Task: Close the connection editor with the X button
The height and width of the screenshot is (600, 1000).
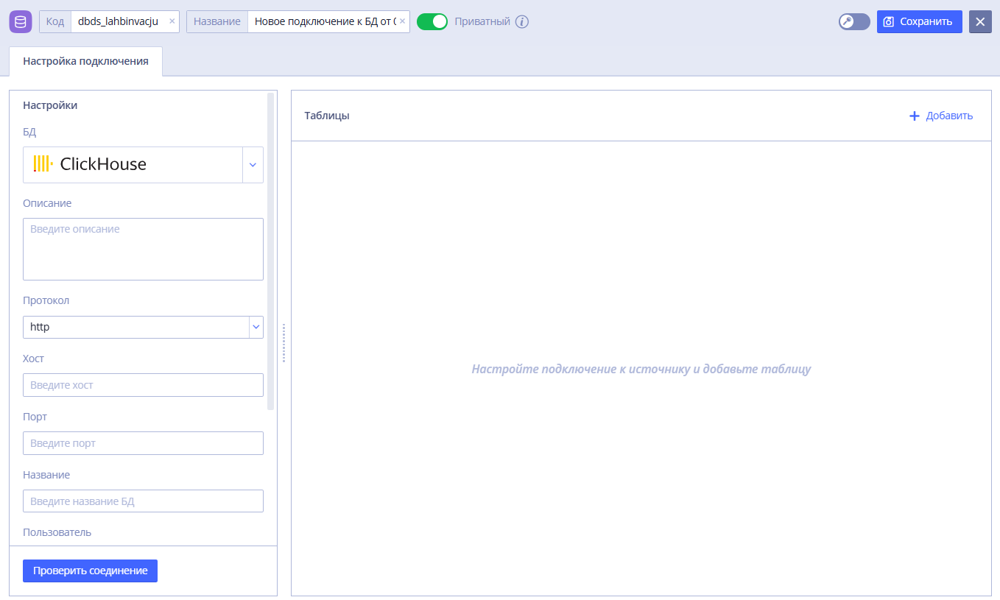Action: pyautogui.click(x=980, y=21)
